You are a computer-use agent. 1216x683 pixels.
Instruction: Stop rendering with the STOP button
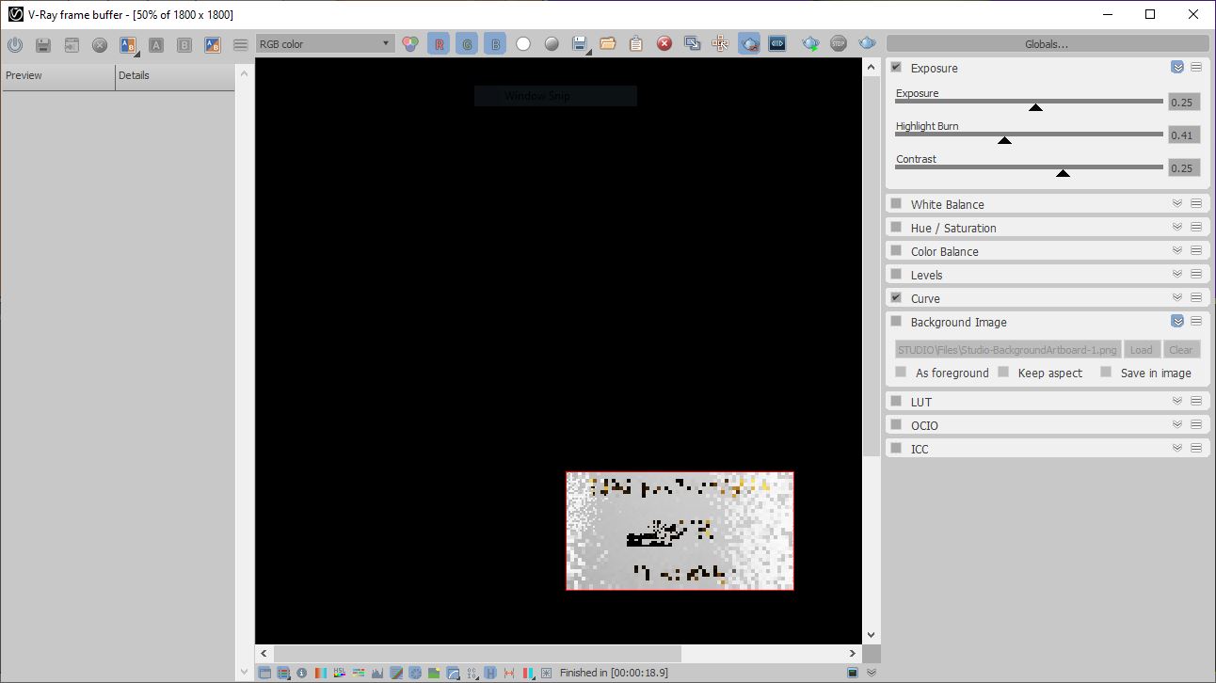(839, 43)
